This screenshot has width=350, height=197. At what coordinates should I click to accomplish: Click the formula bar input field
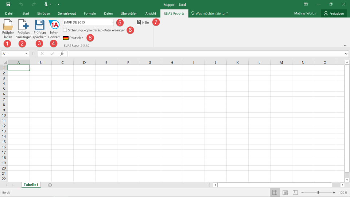[x=206, y=54]
